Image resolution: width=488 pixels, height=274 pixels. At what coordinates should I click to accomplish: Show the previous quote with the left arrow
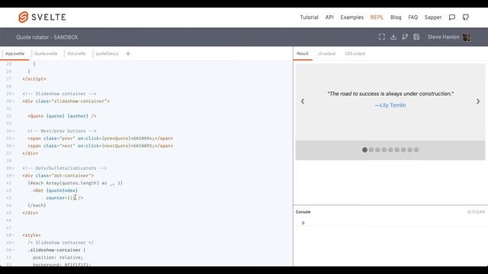click(303, 101)
